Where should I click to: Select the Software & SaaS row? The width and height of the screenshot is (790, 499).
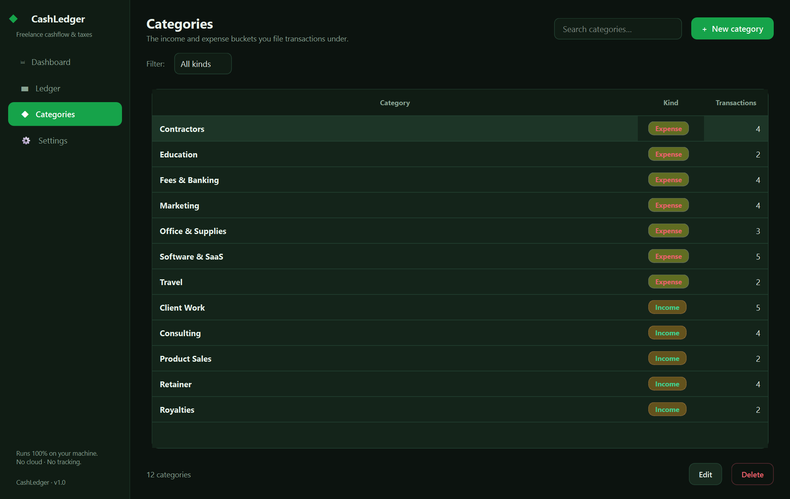pos(460,256)
